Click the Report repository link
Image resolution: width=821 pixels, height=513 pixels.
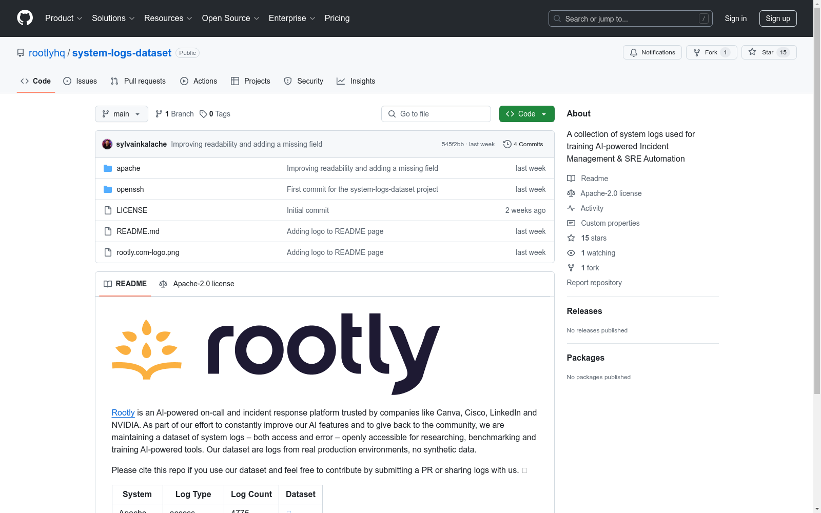pos(594,283)
